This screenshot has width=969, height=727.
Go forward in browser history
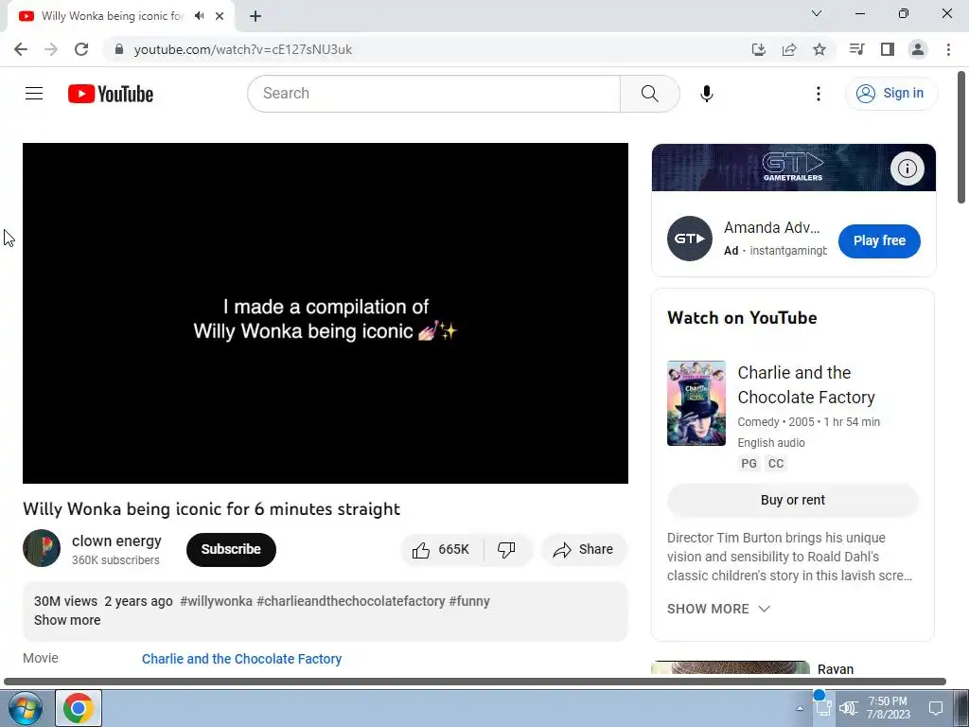(51, 49)
